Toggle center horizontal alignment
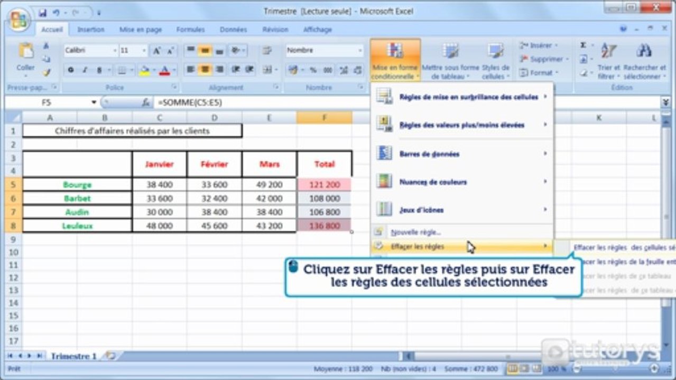The height and width of the screenshot is (380, 676). [205, 70]
